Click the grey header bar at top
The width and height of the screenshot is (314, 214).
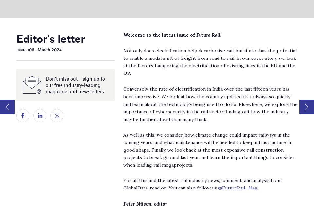[x=157, y=9]
